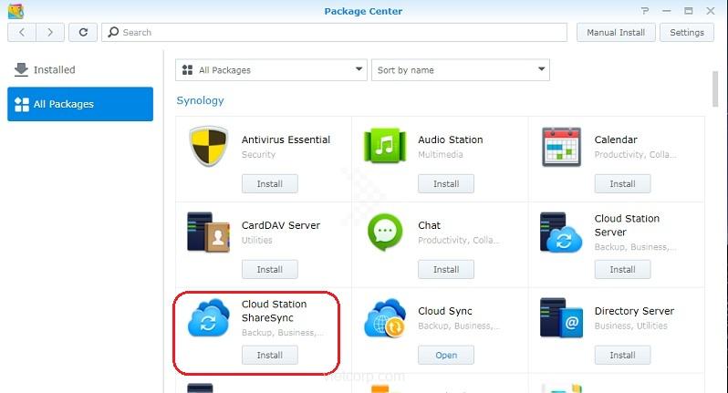Open the Audio Station package icon
Image resolution: width=728 pixels, height=393 pixels.
[384, 148]
